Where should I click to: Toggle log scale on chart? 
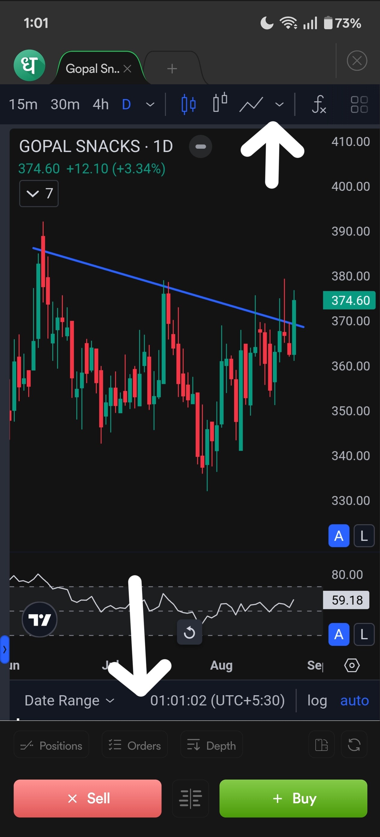click(x=317, y=701)
